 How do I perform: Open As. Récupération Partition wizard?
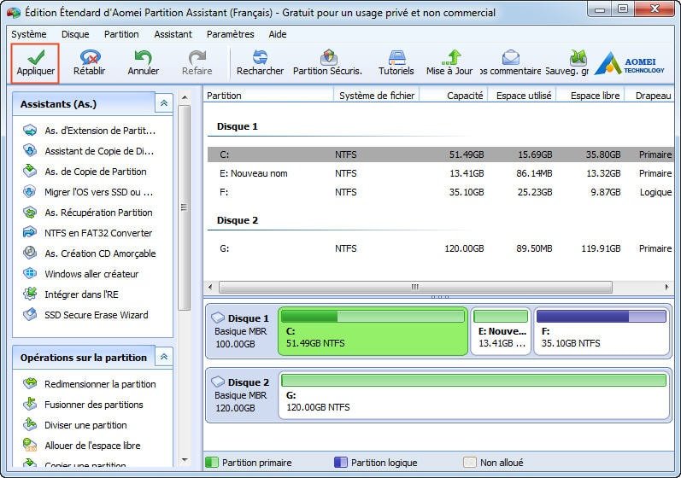click(x=88, y=213)
